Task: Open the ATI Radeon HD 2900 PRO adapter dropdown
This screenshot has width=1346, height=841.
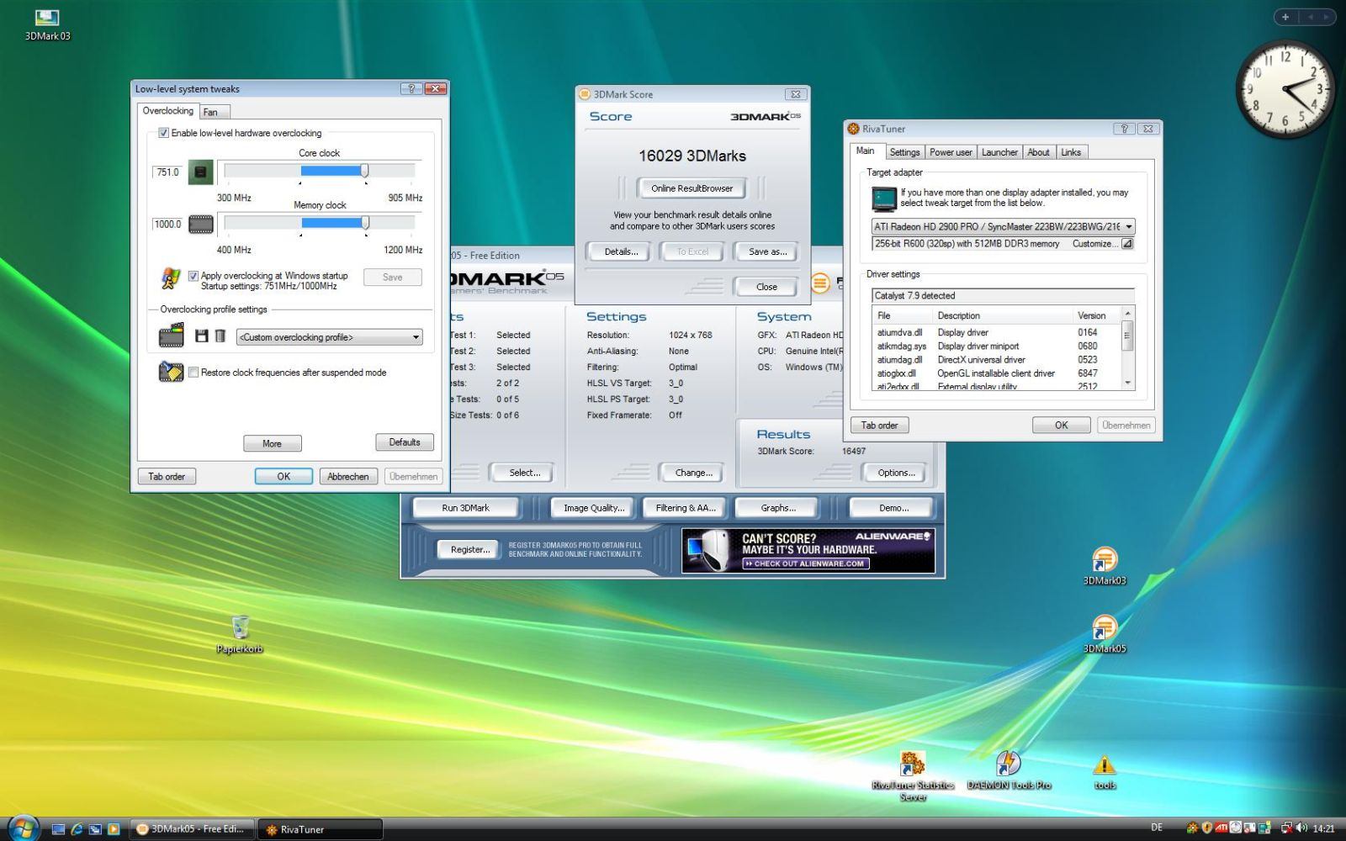Action: point(1004,226)
